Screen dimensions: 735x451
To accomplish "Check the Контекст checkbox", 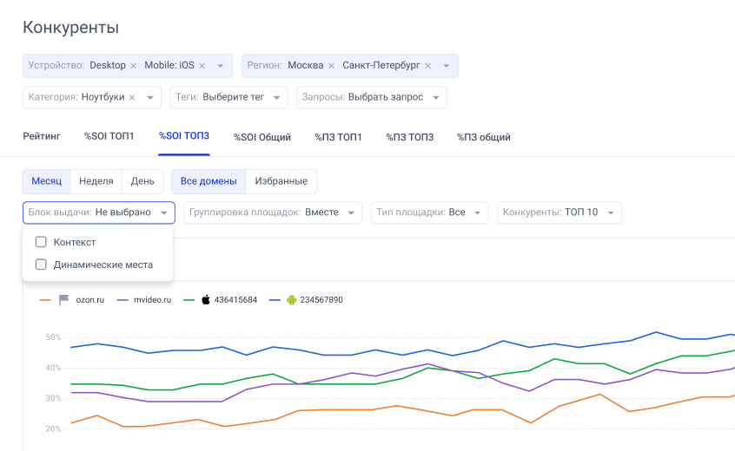I will point(41,242).
